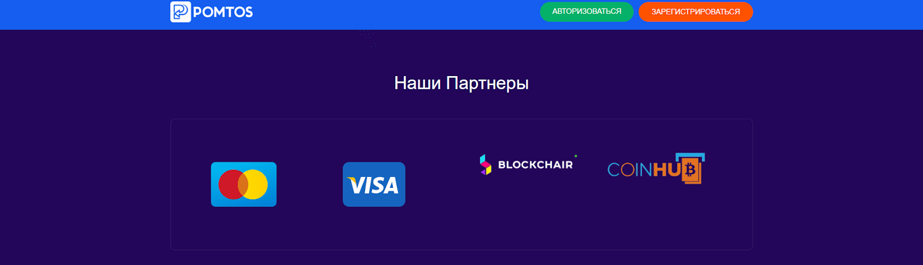The width and height of the screenshot is (923, 265).
Task: Click the POMTOS wordmark in the header
Action: [x=223, y=12]
